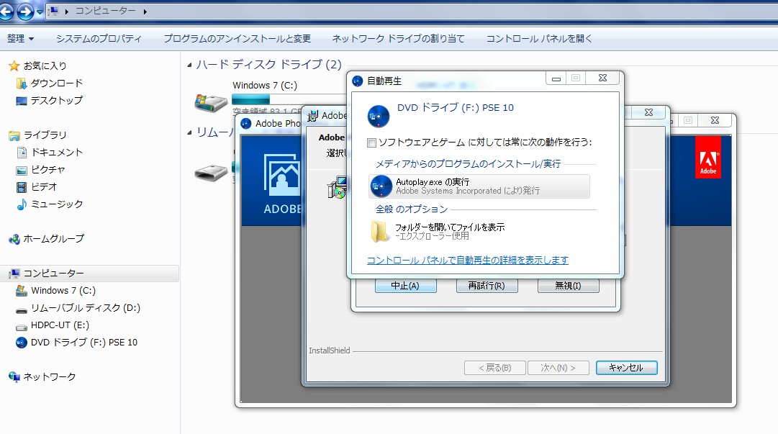Image resolution: width=778 pixels, height=434 pixels.
Task: Minimize the 自動再生 dialog
Action: pyautogui.click(x=556, y=78)
